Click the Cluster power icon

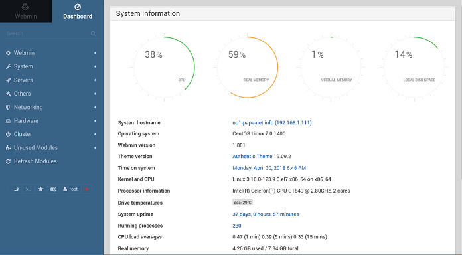[8, 134]
